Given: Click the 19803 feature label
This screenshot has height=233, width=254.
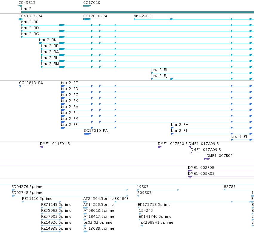Looking at the screenshot, I should (x=143, y=187).
